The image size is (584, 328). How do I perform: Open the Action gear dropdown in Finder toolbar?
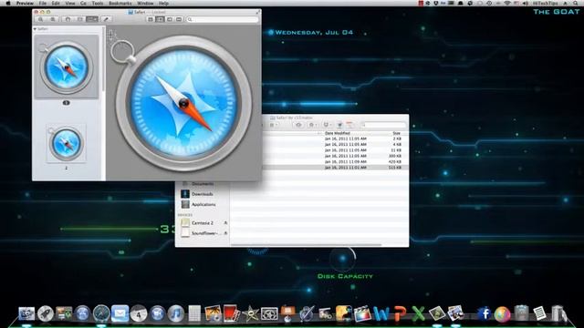[x=312, y=125]
